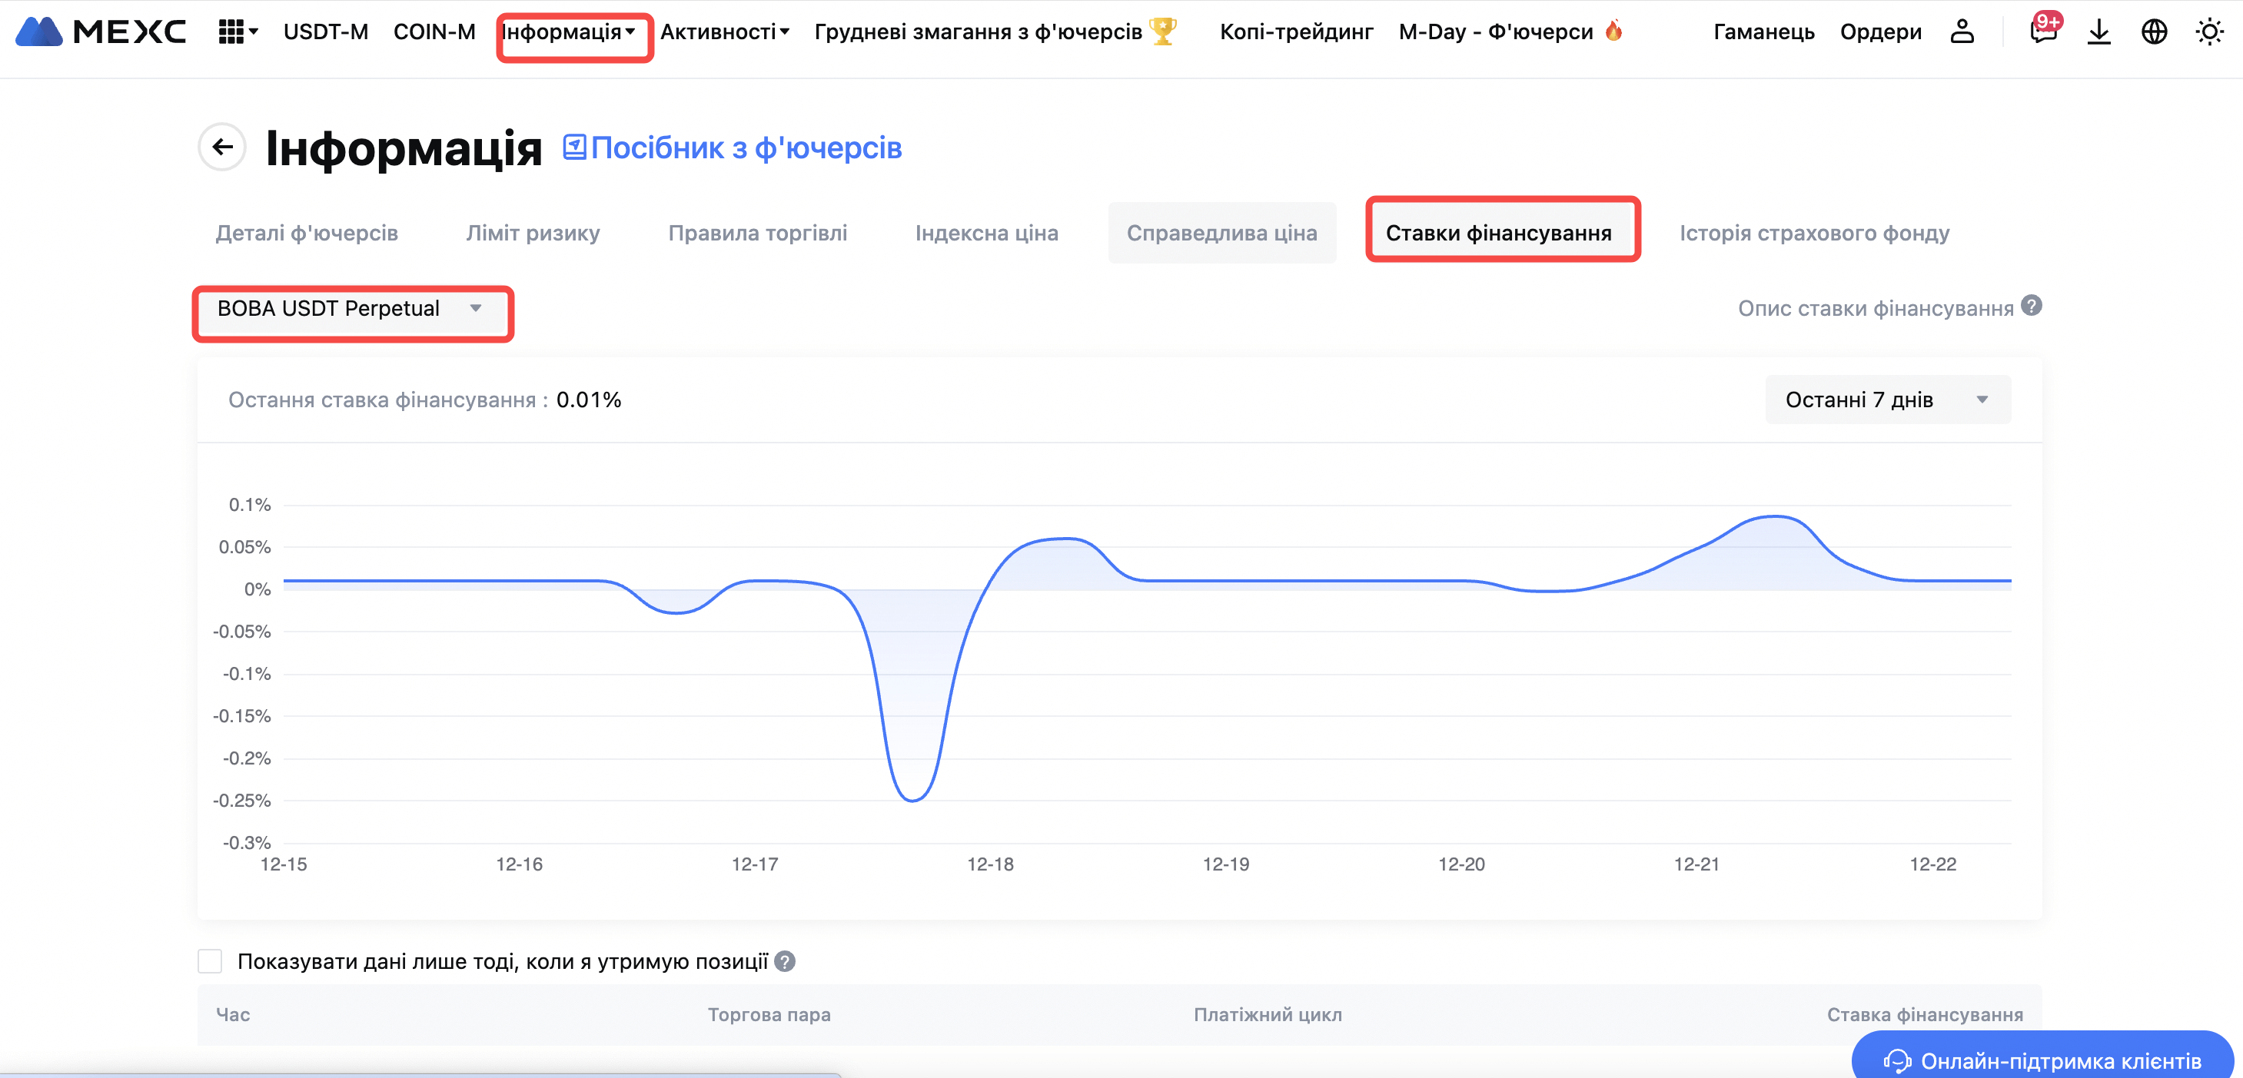Open the Посібник з ф'ючерсів link
This screenshot has height=1078, width=2243.
733,148
